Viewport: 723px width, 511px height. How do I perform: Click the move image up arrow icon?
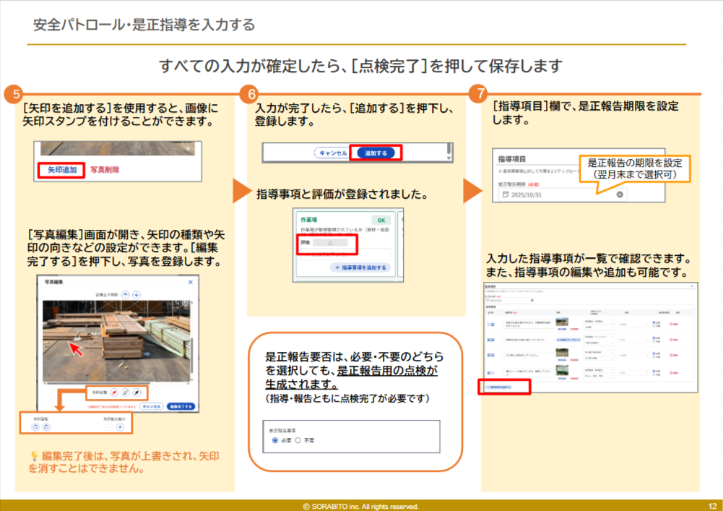[125, 294]
